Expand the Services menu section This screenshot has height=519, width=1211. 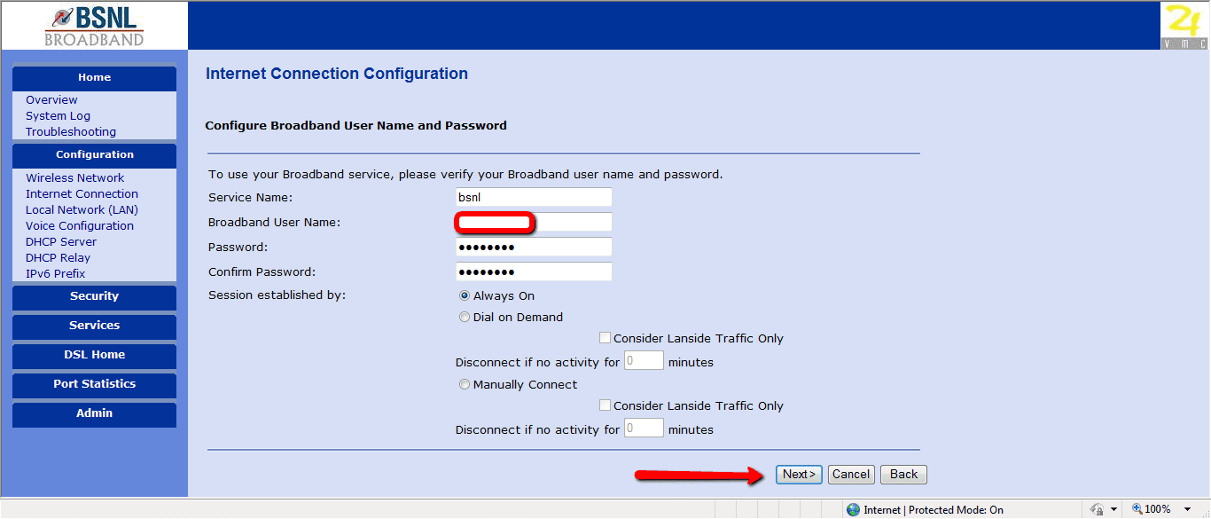[94, 326]
